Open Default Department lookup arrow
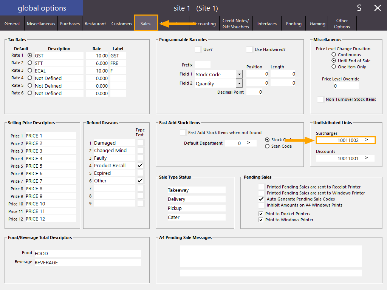Viewport: 387px width, 290px height. point(248,143)
